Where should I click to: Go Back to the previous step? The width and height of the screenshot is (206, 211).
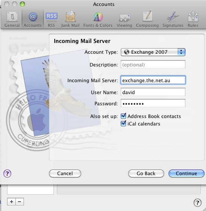pos(146,173)
